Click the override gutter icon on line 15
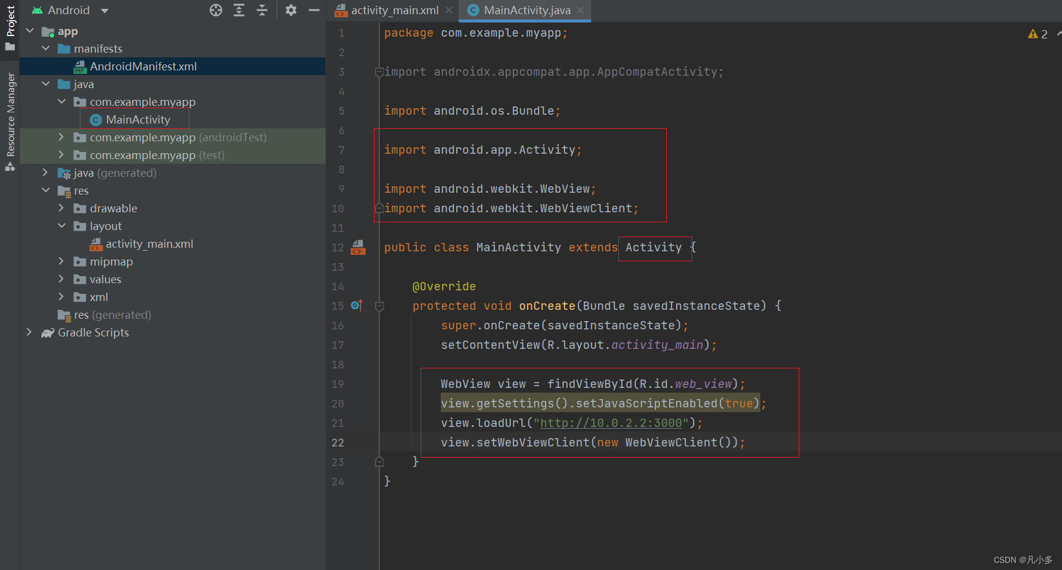Viewport: 1062px width, 570px height. click(x=357, y=305)
